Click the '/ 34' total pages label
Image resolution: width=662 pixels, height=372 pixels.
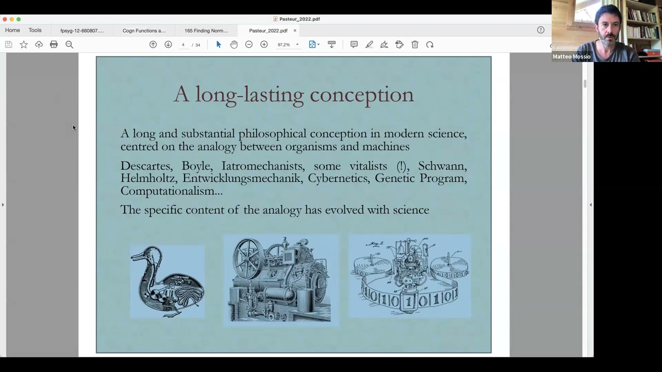[x=196, y=45]
